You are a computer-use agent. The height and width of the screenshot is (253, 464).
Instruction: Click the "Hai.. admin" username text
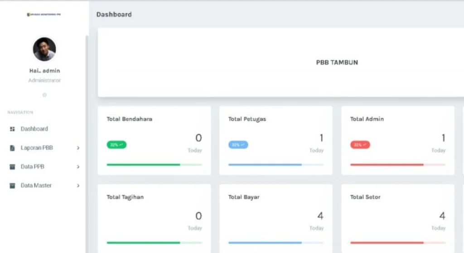(x=44, y=71)
